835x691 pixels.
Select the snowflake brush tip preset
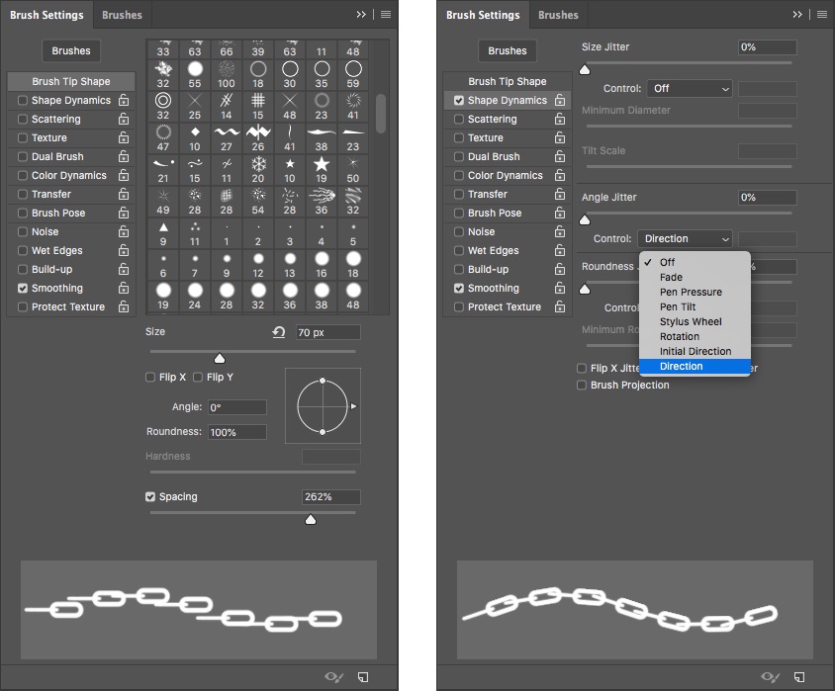pos(258,163)
